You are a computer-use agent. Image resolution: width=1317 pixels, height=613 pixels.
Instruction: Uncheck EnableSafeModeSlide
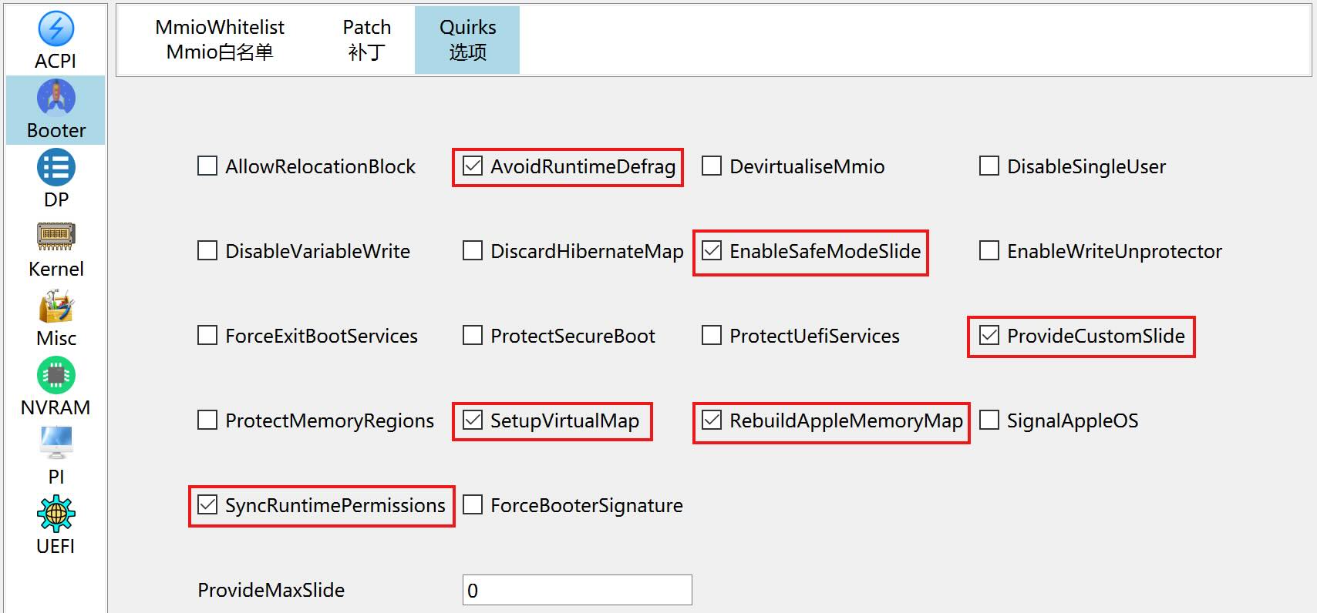(712, 251)
